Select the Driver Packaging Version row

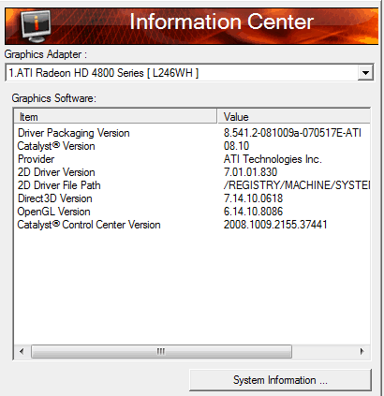(192, 133)
